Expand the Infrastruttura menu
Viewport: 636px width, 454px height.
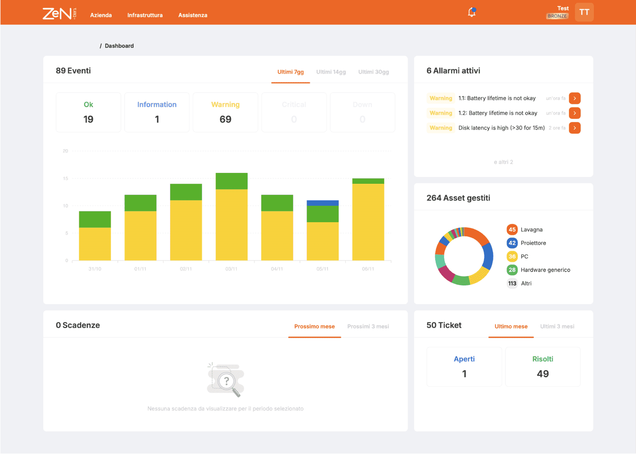click(x=145, y=15)
